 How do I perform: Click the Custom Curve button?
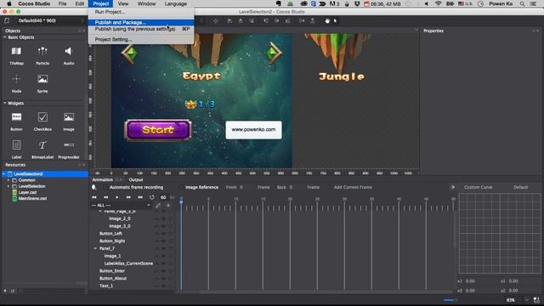point(478,187)
